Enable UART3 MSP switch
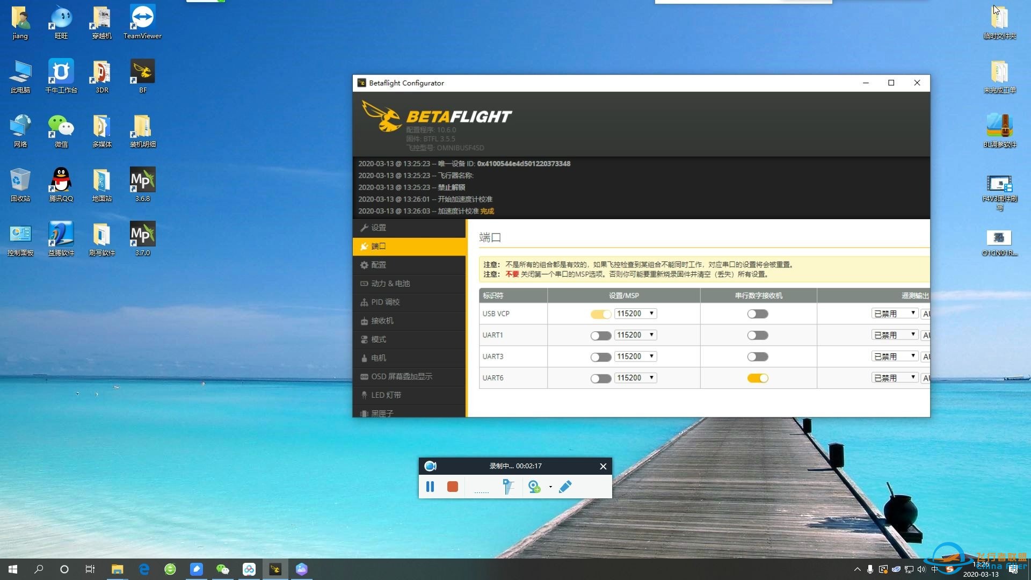1031x580 pixels. [600, 357]
